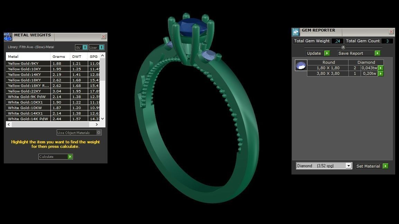Select the Yellow Gold:14KY row
The image size is (399, 224).
(x=53, y=75)
